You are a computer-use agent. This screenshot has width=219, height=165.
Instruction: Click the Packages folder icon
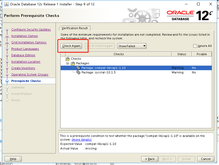(x=73, y=63)
